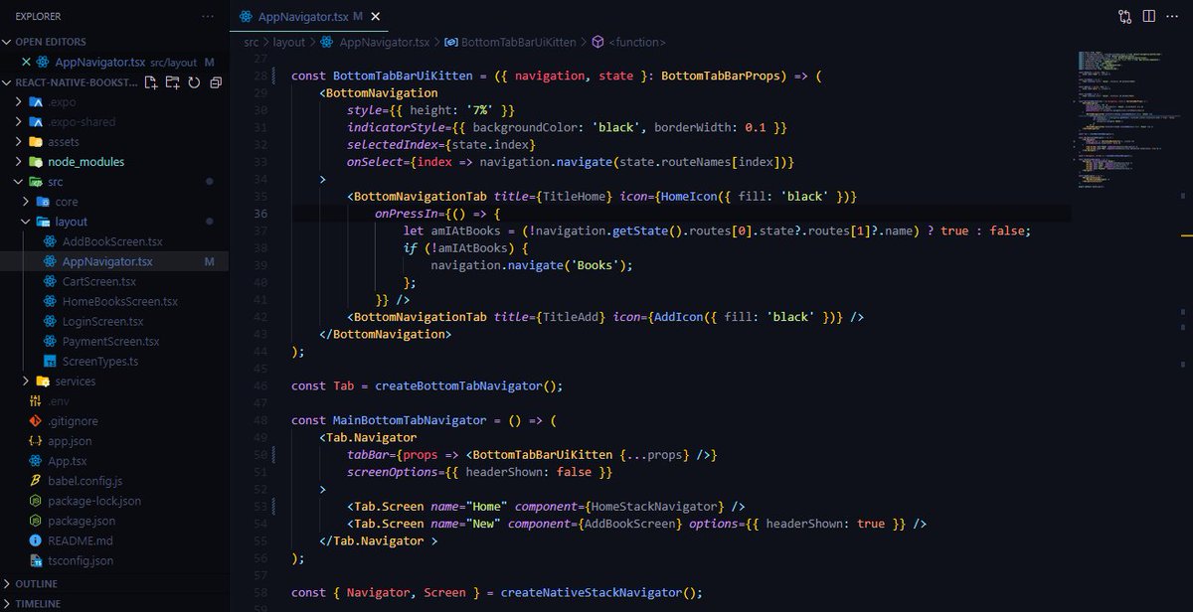
Task: Click line number 46 in the gutter
Action: pos(261,385)
